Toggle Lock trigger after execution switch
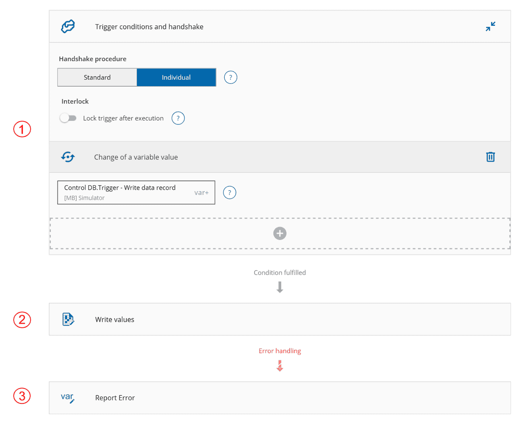The height and width of the screenshot is (432, 526). [x=68, y=118]
